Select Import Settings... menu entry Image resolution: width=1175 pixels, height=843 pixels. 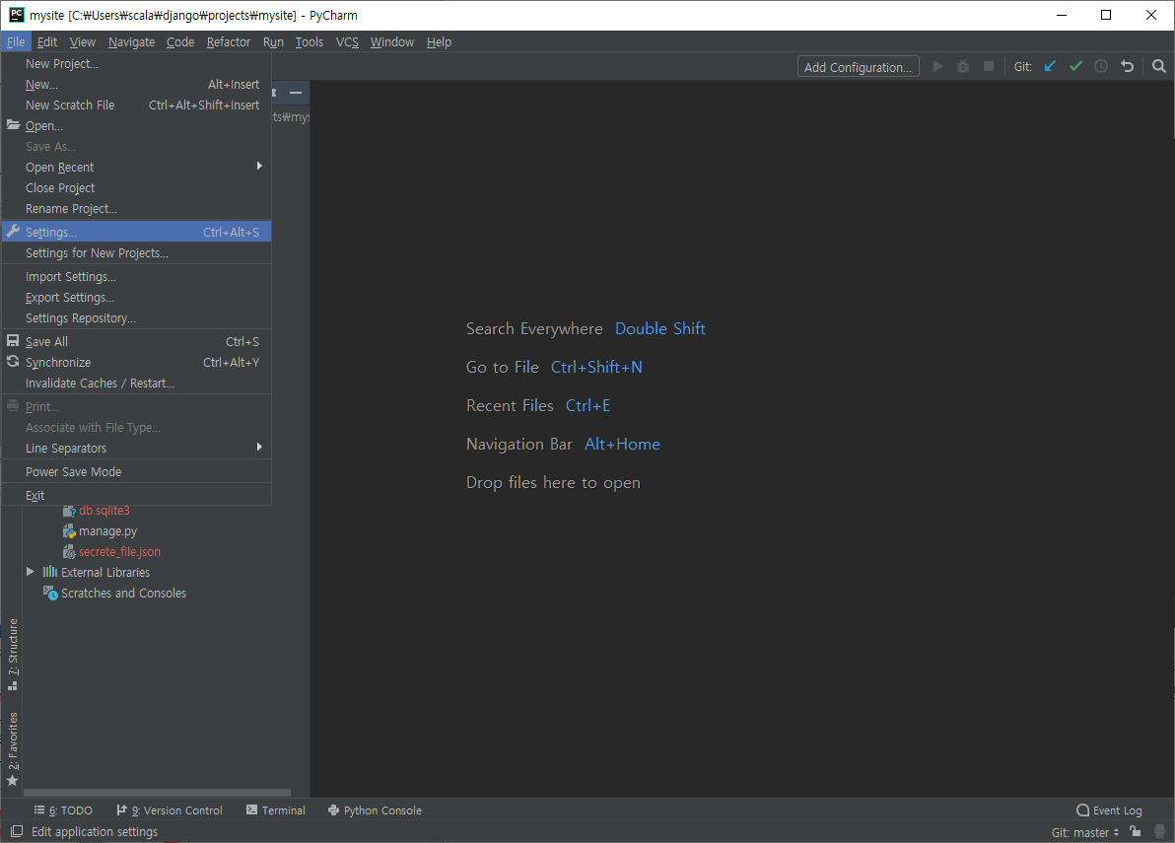(x=136, y=276)
